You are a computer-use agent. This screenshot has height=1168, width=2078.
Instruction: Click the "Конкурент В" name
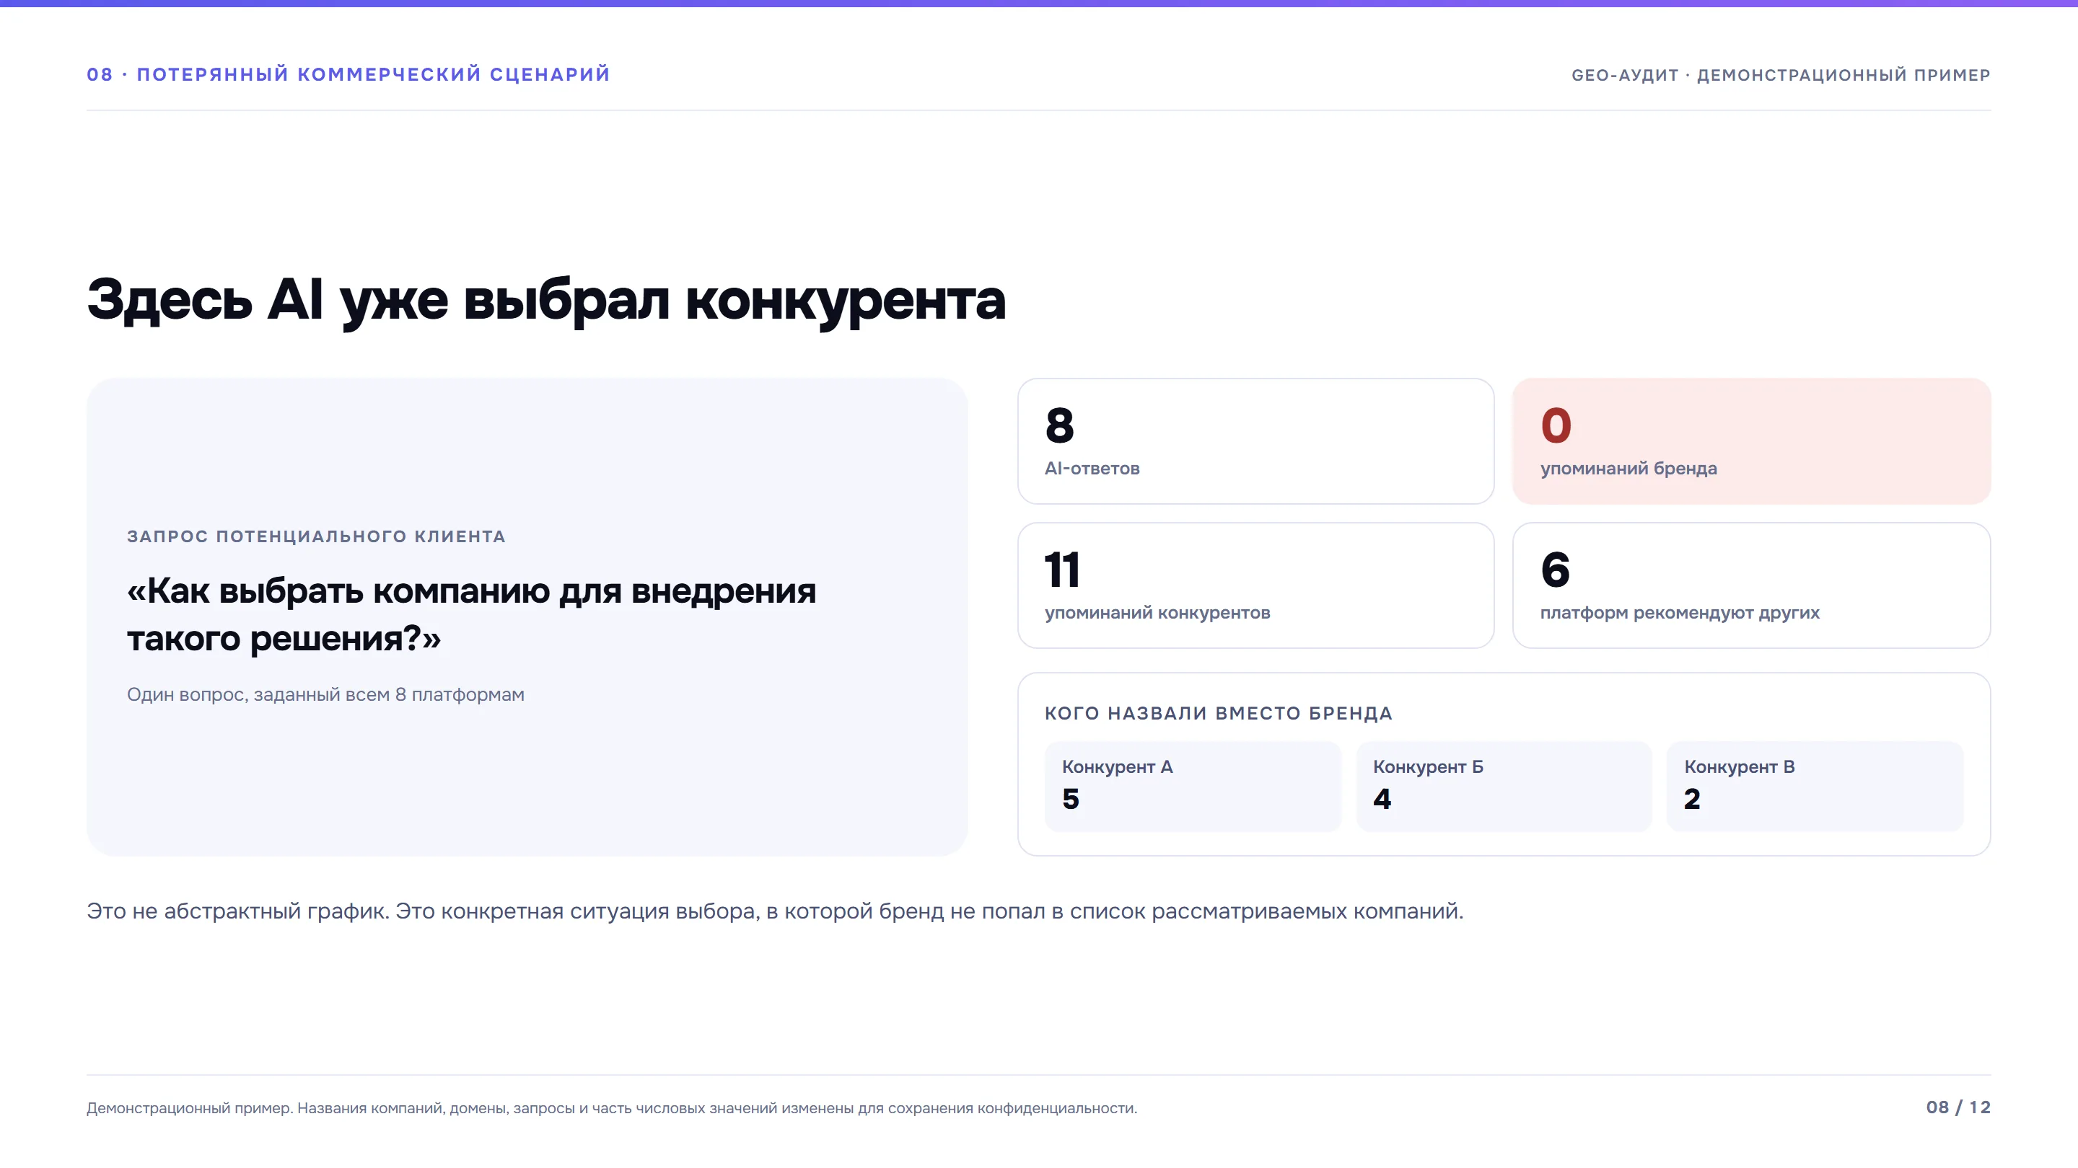1739,766
